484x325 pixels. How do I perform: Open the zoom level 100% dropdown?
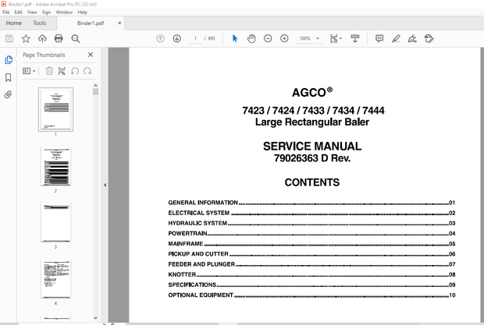308,38
